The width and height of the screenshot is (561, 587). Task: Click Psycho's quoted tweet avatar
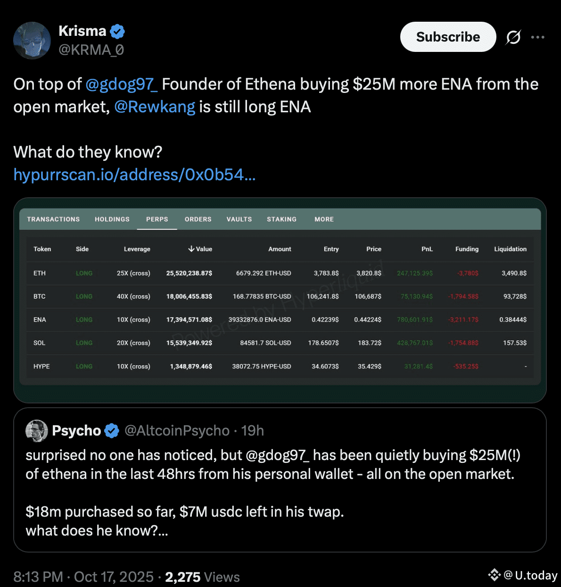pos(37,430)
